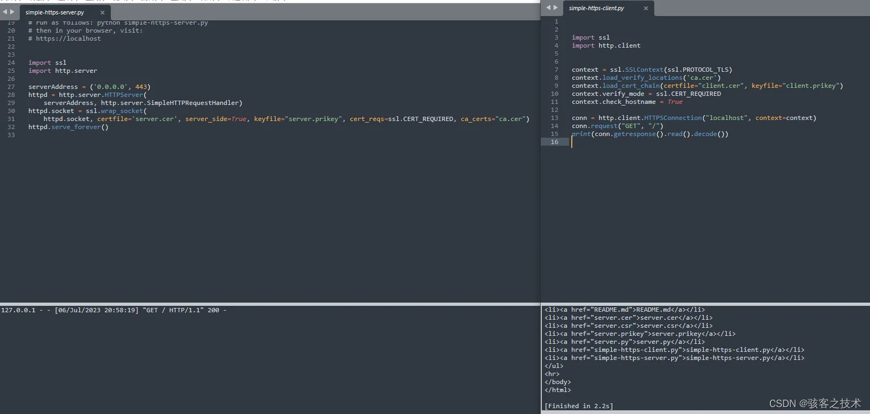Click 'context.check_hostname = True' line
This screenshot has width=870, height=414.
627,102
